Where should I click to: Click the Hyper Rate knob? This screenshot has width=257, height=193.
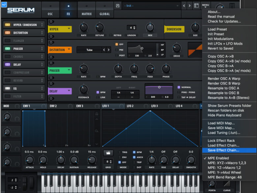click(84, 28)
